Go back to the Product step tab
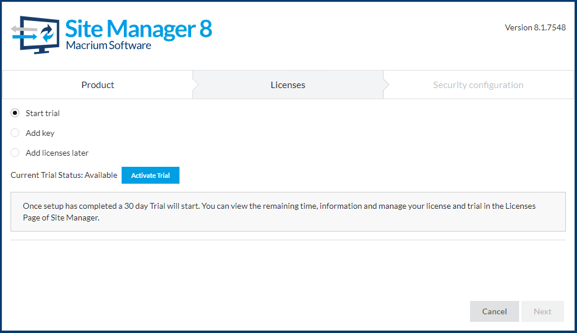The image size is (577, 333). click(x=98, y=85)
